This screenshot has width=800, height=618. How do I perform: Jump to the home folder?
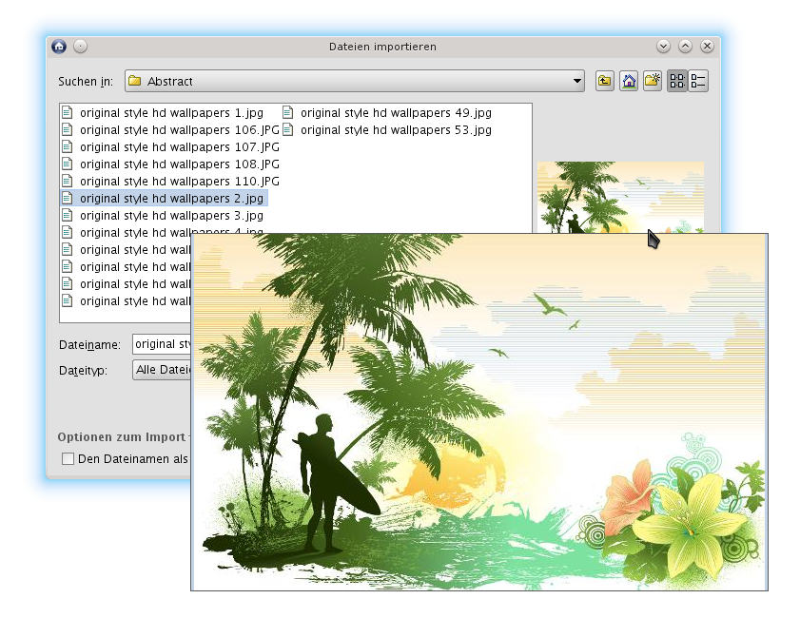(629, 82)
